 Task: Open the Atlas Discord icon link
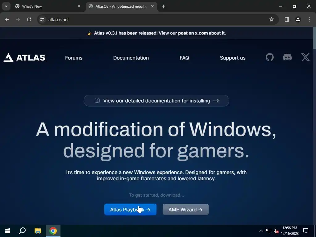(287, 57)
